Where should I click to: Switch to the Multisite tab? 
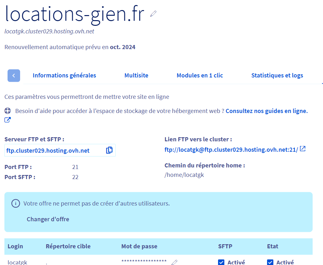(x=136, y=76)
